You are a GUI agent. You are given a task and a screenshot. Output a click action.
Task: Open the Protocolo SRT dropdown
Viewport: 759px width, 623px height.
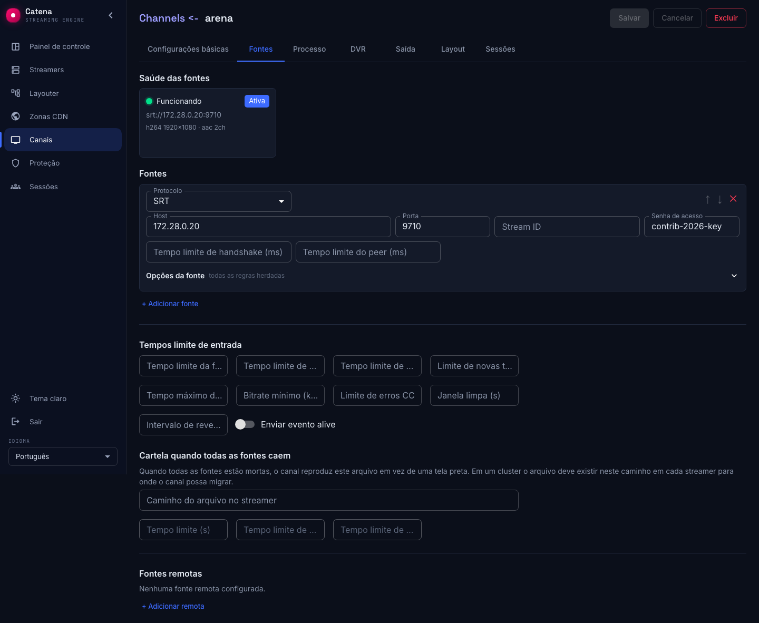[x=219, y=201]
